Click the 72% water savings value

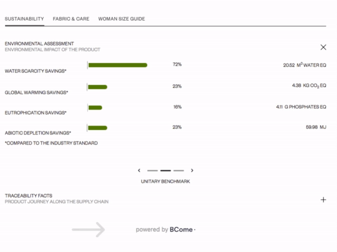pos(177,65)
